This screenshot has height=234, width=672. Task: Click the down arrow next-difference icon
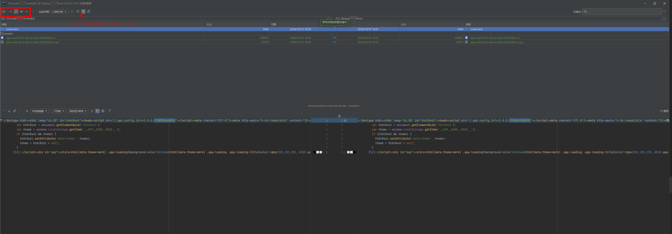pos(9,111)
